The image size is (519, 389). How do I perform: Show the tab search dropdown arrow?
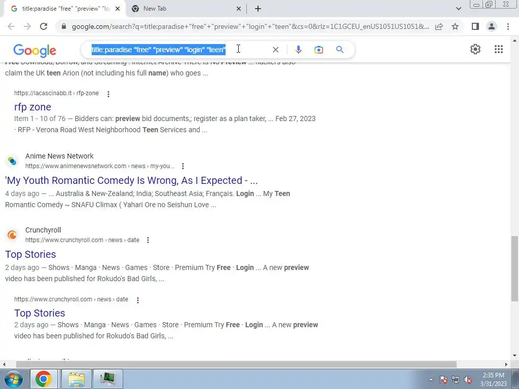click(x=458, y=9)
